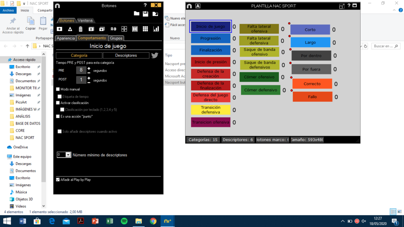Click the PRE seconds value field
This screenshot has height=227, width=404.
[x=81, y=71]
